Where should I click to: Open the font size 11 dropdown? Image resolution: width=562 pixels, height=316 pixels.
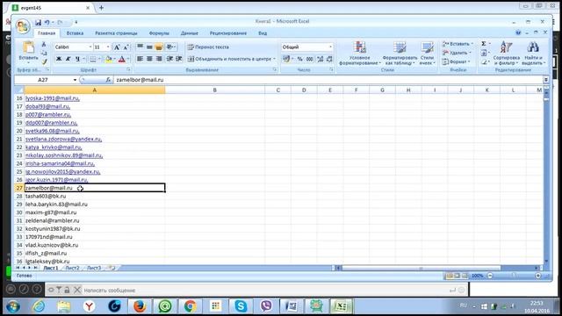pyautogui.click(x=108, y=47)
